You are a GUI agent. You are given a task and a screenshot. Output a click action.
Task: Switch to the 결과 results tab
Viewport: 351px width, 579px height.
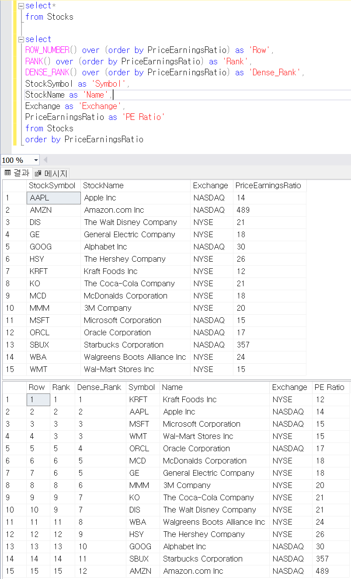coord(17,173)
